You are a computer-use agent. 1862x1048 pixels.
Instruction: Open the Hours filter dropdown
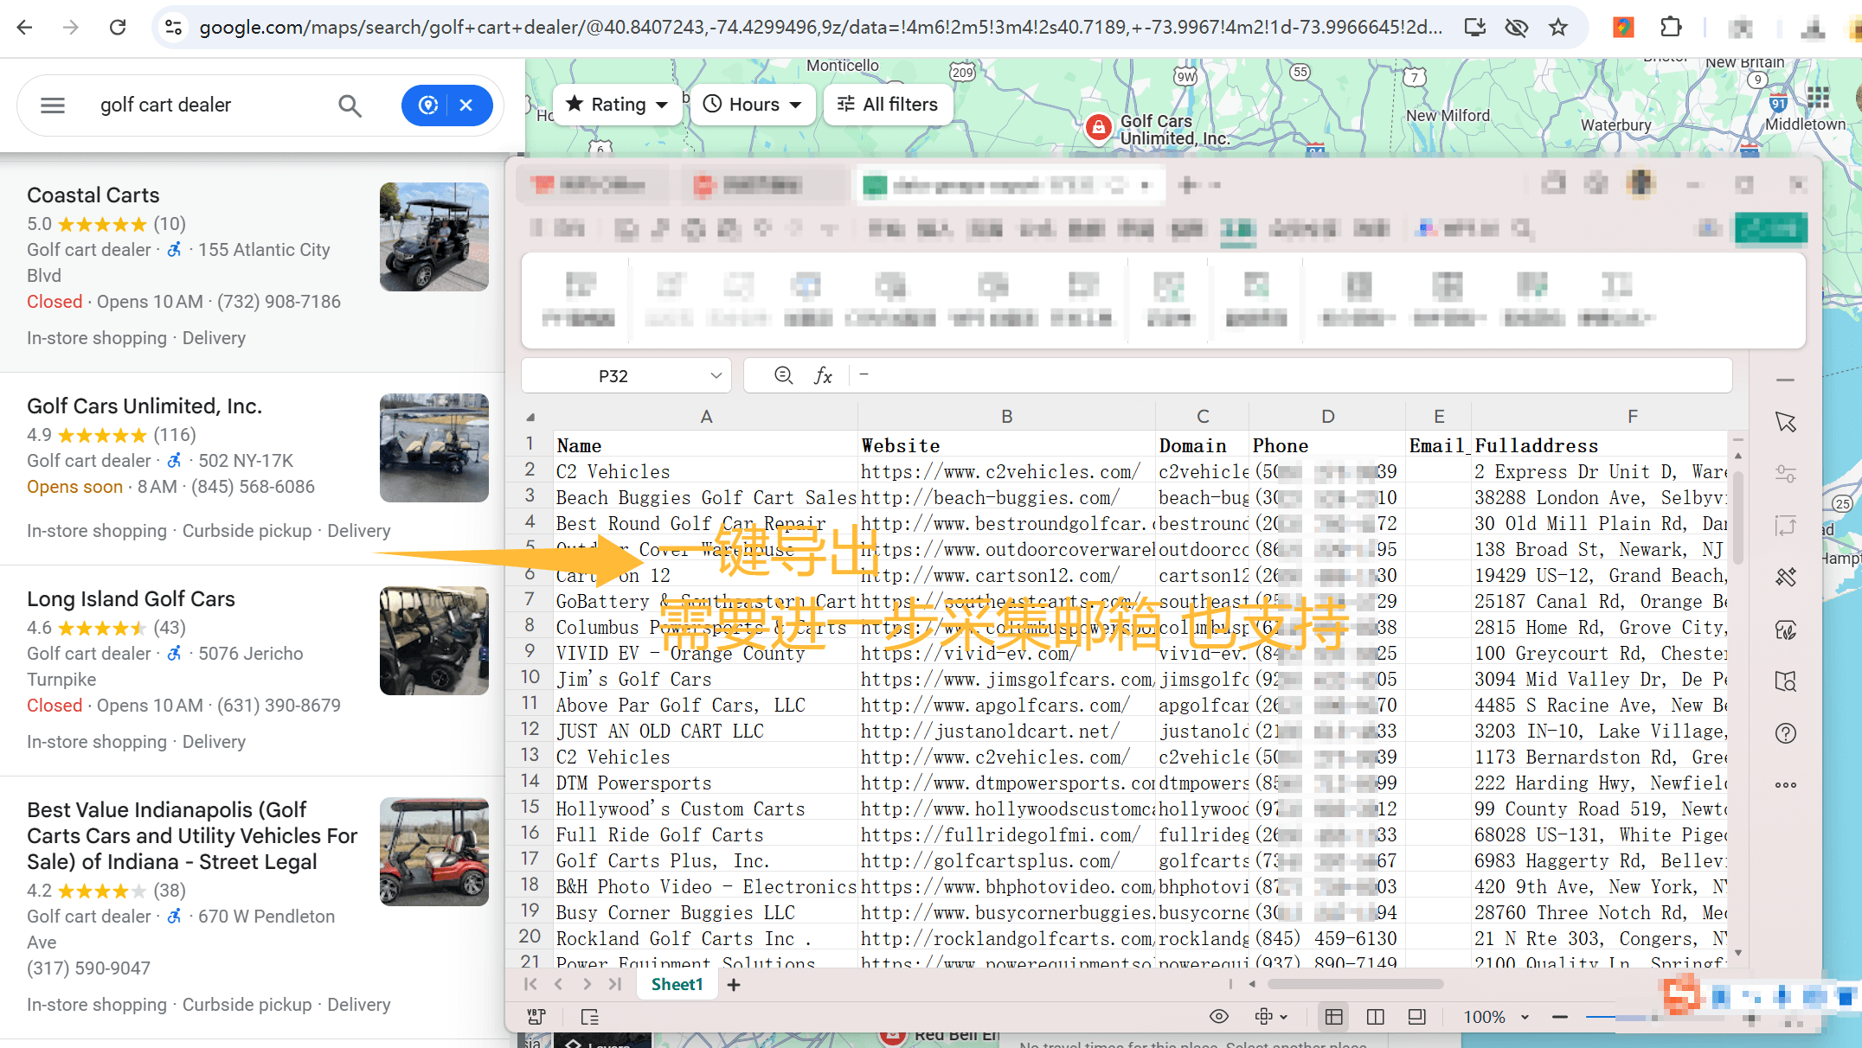(752, 105)
